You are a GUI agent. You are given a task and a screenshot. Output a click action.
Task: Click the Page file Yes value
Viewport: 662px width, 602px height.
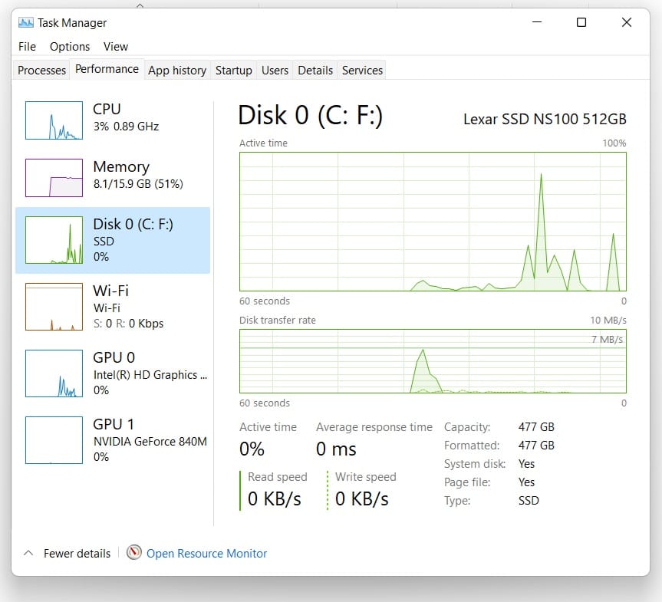point(526,482)
